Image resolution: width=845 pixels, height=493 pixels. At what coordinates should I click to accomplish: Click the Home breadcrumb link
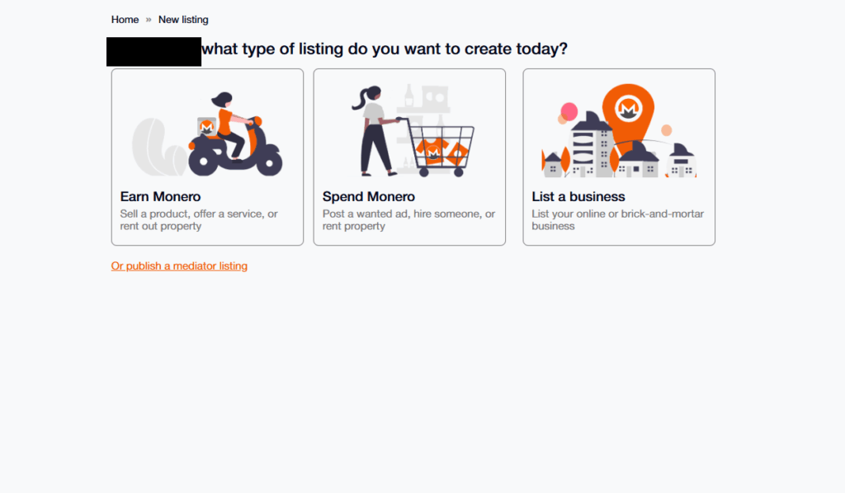pyautogui.click(x=125, y=20)
